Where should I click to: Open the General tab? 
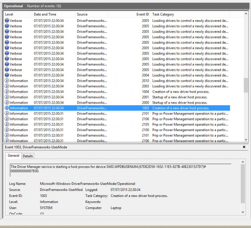click(13, 156)
